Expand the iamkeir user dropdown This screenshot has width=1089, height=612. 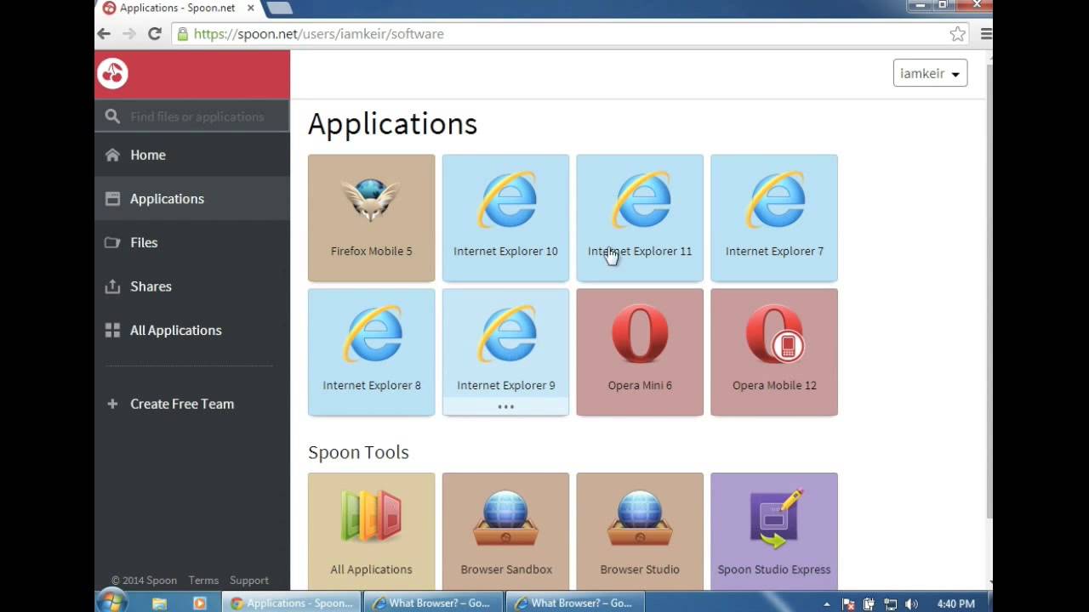click(930, 73)
